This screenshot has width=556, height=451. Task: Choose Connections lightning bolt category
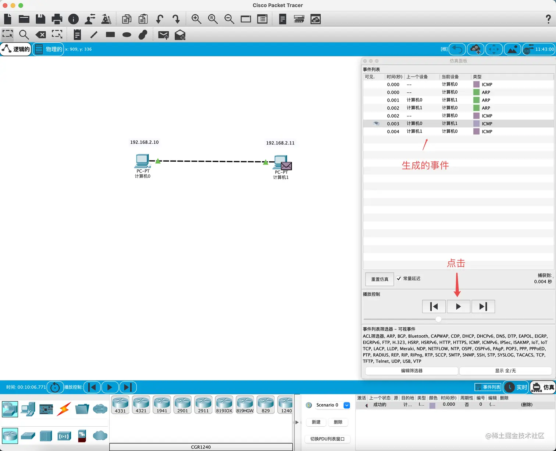pyautogui.click(x=64, y=409)
